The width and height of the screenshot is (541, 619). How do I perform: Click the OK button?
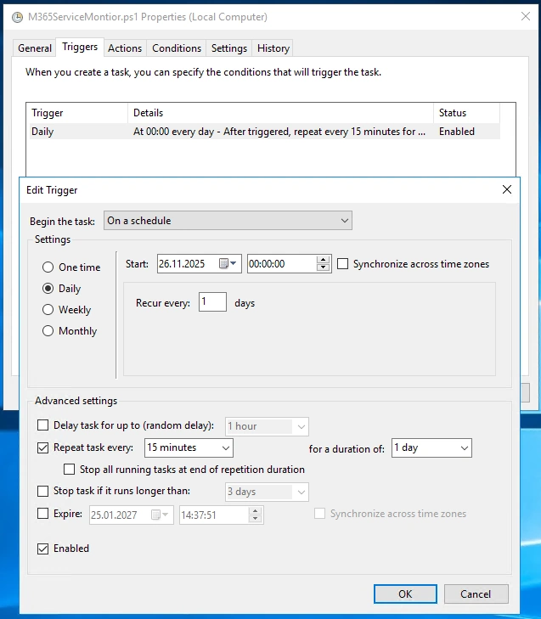pos(405,594)
